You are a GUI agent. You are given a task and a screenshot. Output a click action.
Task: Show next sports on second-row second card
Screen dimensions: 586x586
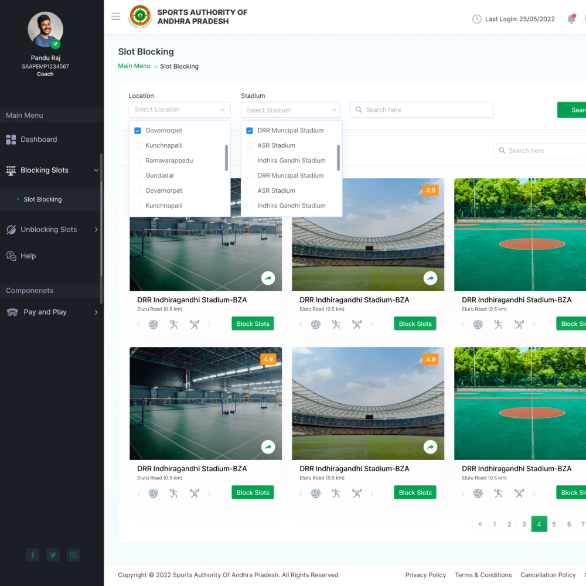coord(372,493)
